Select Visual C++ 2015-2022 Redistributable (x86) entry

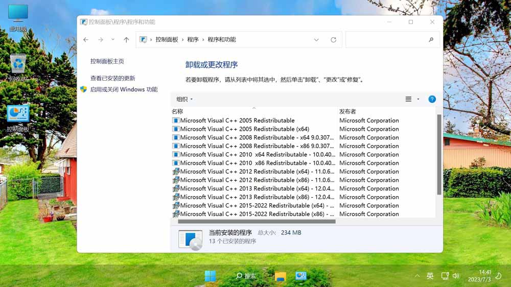click(x=253, y=214)
